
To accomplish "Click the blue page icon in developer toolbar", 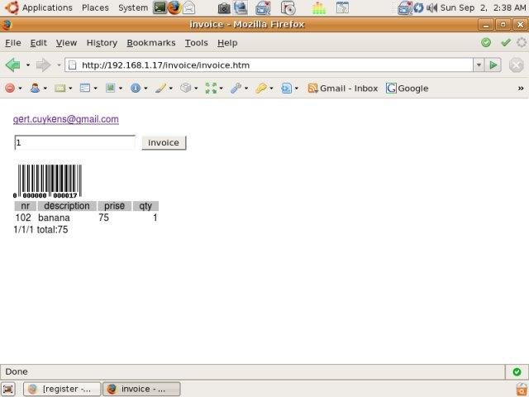I will (286, 88).
